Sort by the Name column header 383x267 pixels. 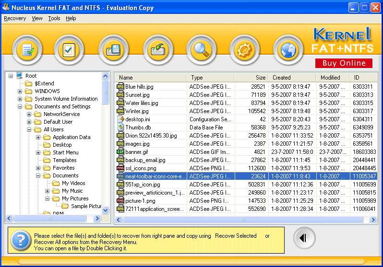[x=150, y=78]
